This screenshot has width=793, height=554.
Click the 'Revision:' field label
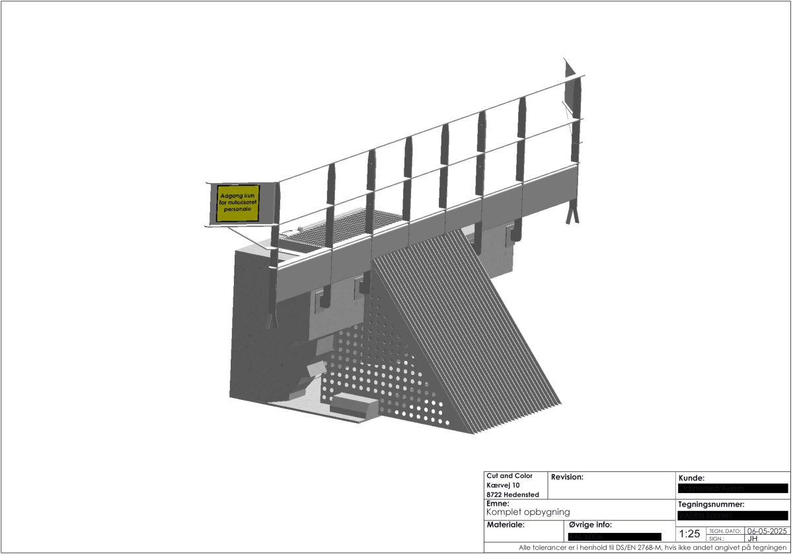pos(567,477)
